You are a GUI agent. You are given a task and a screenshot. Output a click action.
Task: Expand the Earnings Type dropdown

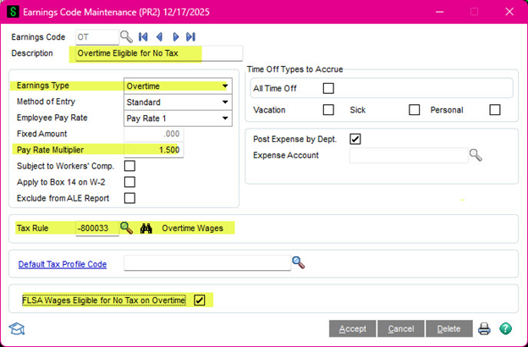(x=225, y=85)
